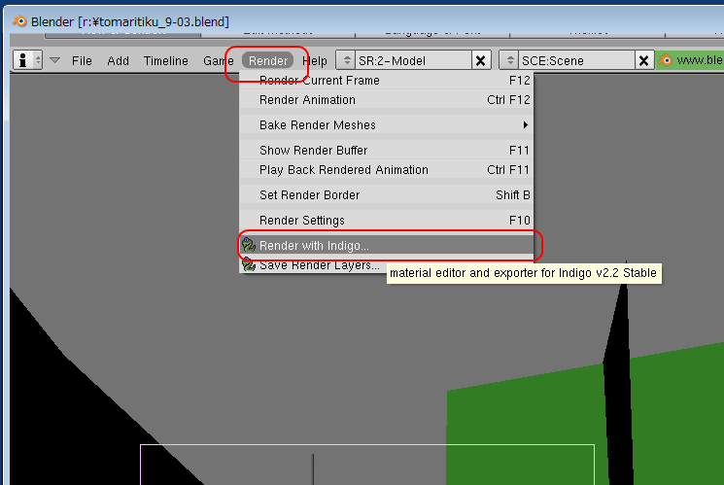Screen dimensions: 724x485
Task: Edit the SR:2-Model screen name field
Action: 413,60
